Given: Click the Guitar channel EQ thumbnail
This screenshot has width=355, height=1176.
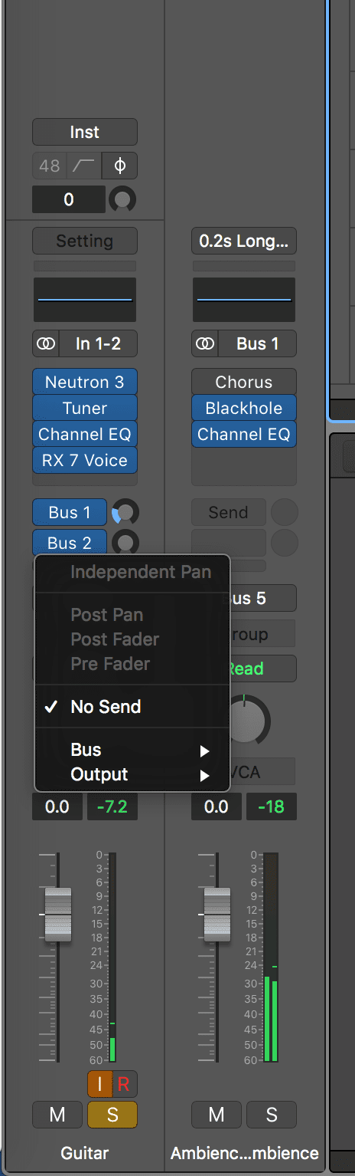Looking at the screenshot, I should 85,300.
